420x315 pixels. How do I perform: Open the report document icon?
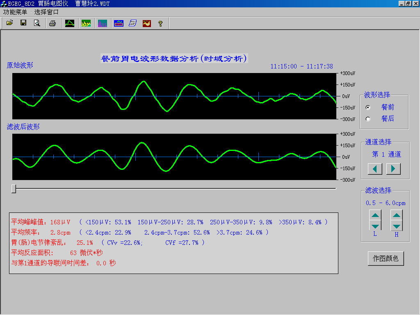coord(132,23)
